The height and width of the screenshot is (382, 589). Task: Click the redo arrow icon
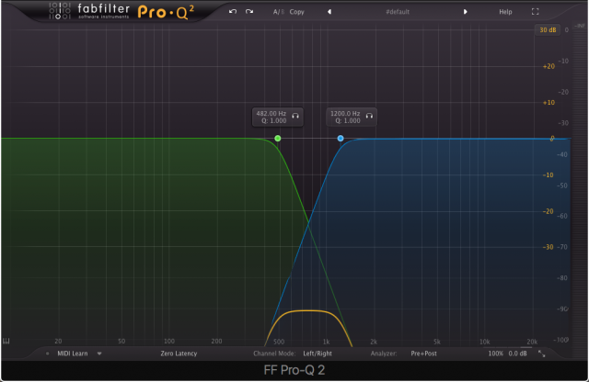click(x=248, y=12)
